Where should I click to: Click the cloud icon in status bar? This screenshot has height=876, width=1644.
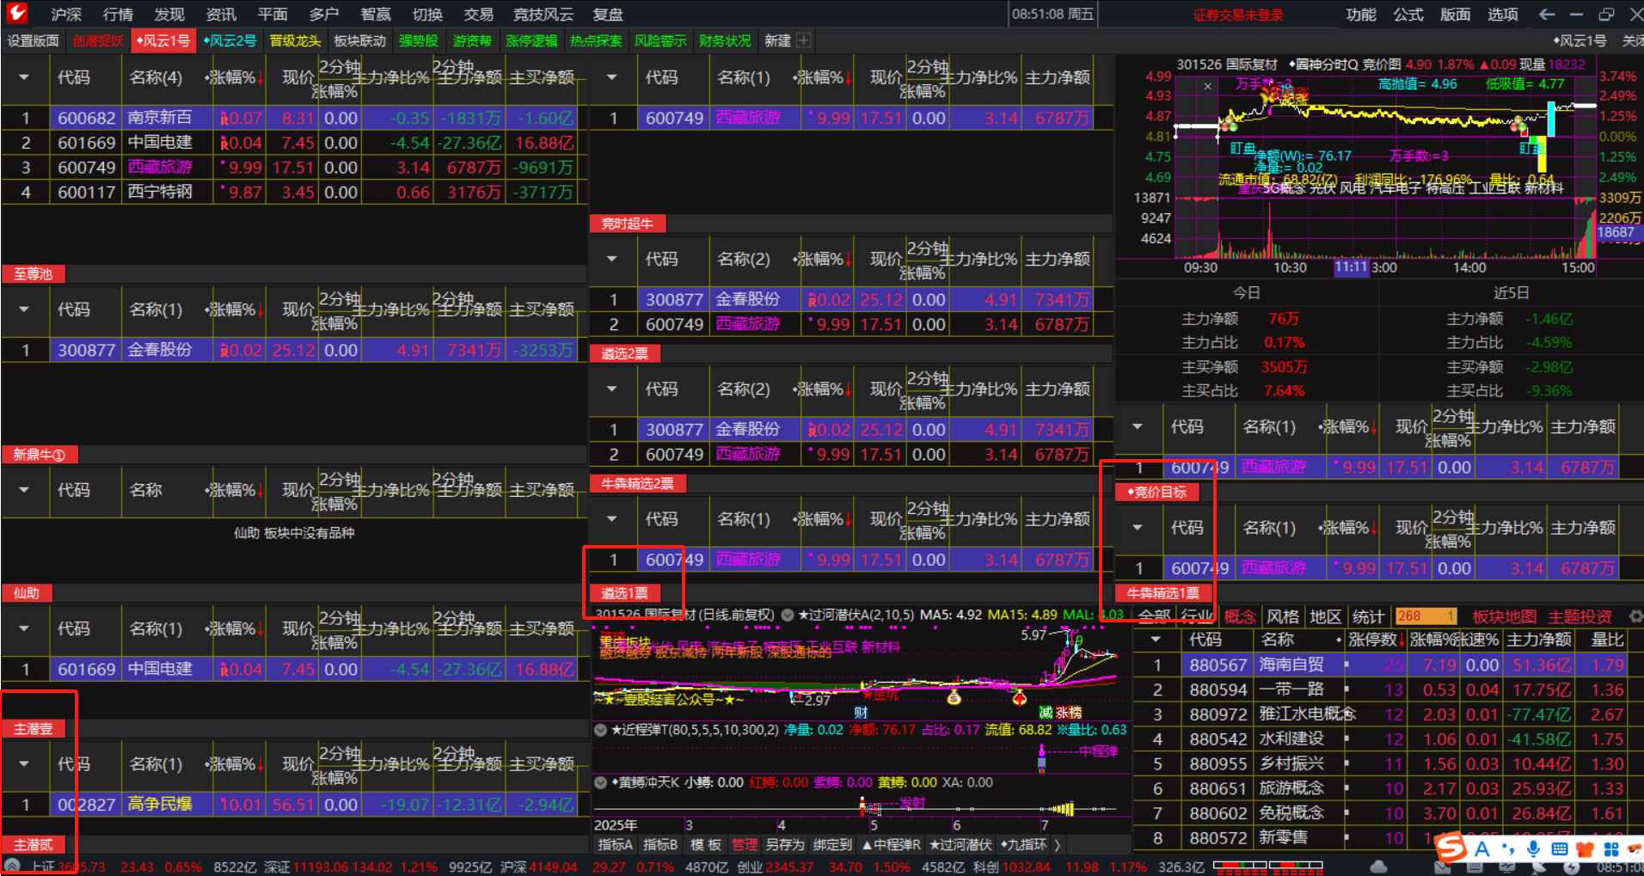click(x=1378, y=867)
